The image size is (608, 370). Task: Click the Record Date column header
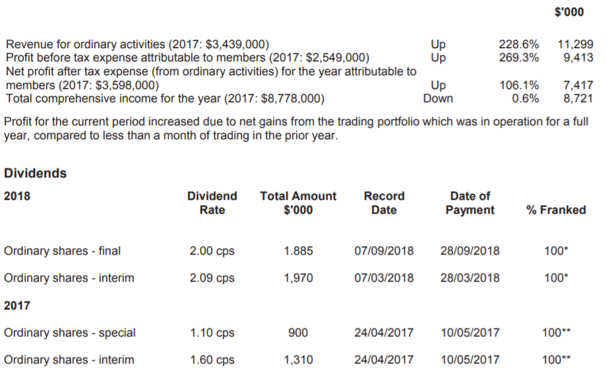pyautogui.click(x=384, y=203)
